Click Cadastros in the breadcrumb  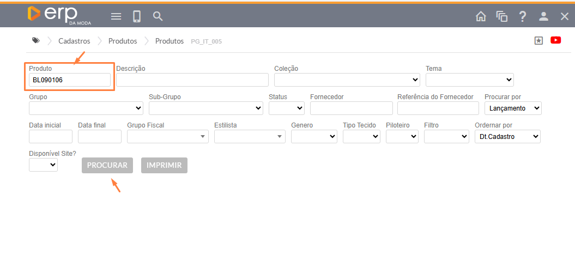[x=74, y=41]
